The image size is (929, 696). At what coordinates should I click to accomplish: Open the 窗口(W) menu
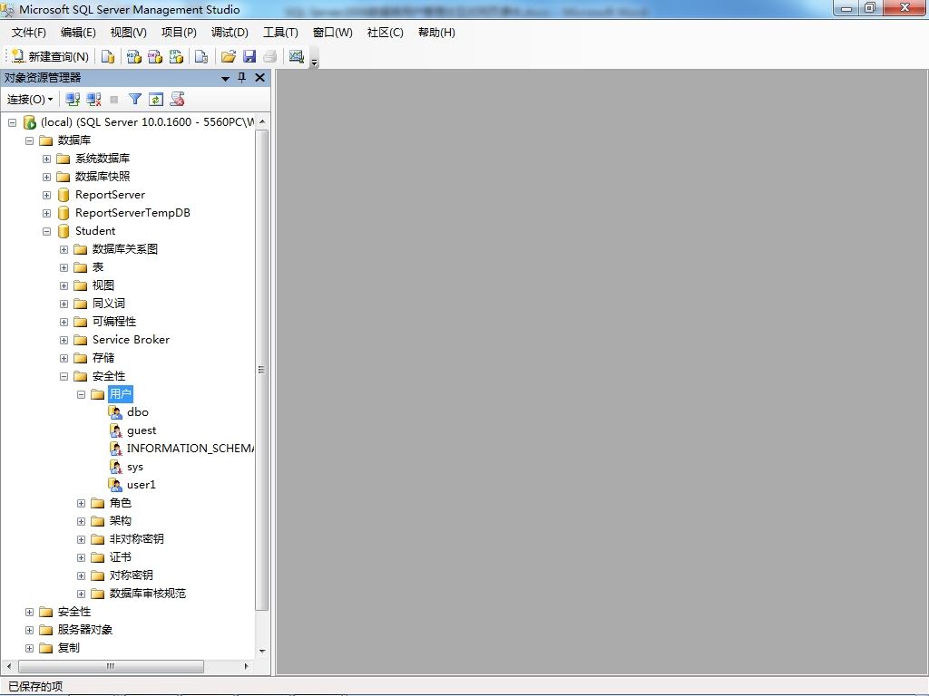point(332,33)
